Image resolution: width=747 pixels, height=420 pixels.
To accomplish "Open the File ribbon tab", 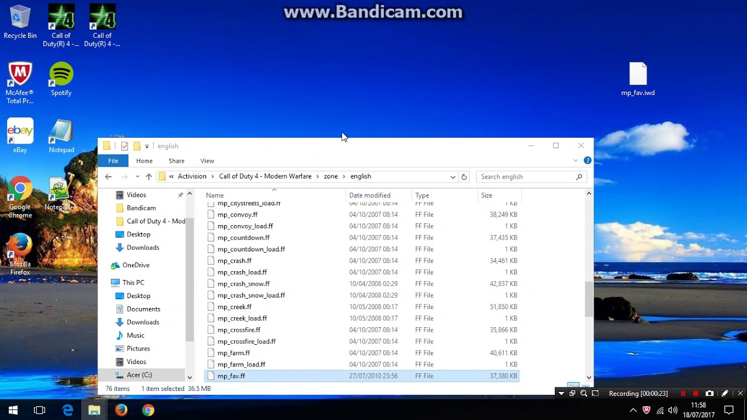I will tap(113, 160).
